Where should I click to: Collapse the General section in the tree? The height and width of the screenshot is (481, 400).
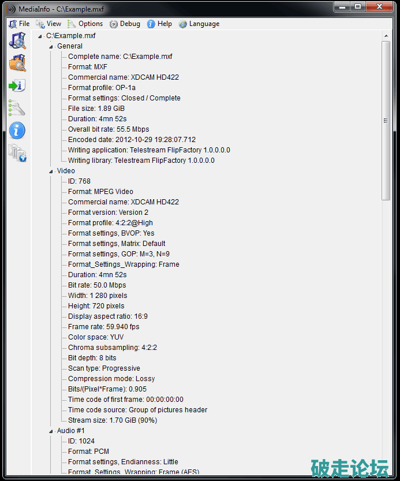click(x=51, y=46)
